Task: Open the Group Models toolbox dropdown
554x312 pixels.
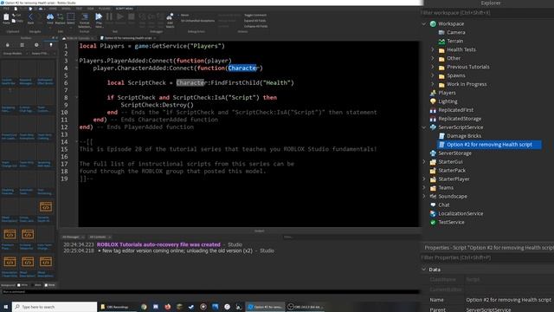Action: (x=15, y=54)
